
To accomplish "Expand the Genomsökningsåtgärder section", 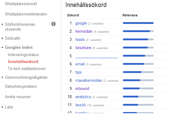I will pyautogui.click(x=2, y=77).
